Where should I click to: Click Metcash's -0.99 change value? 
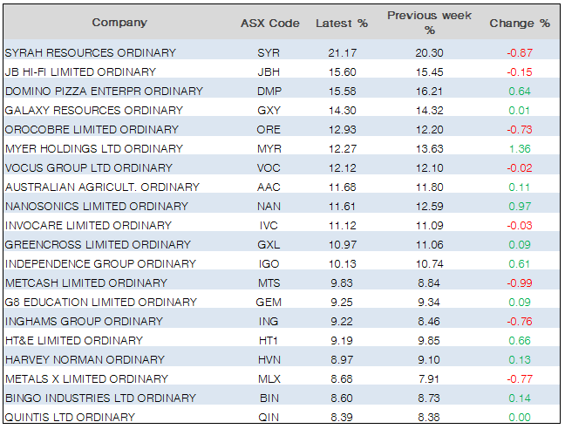[x=518, y=283]
